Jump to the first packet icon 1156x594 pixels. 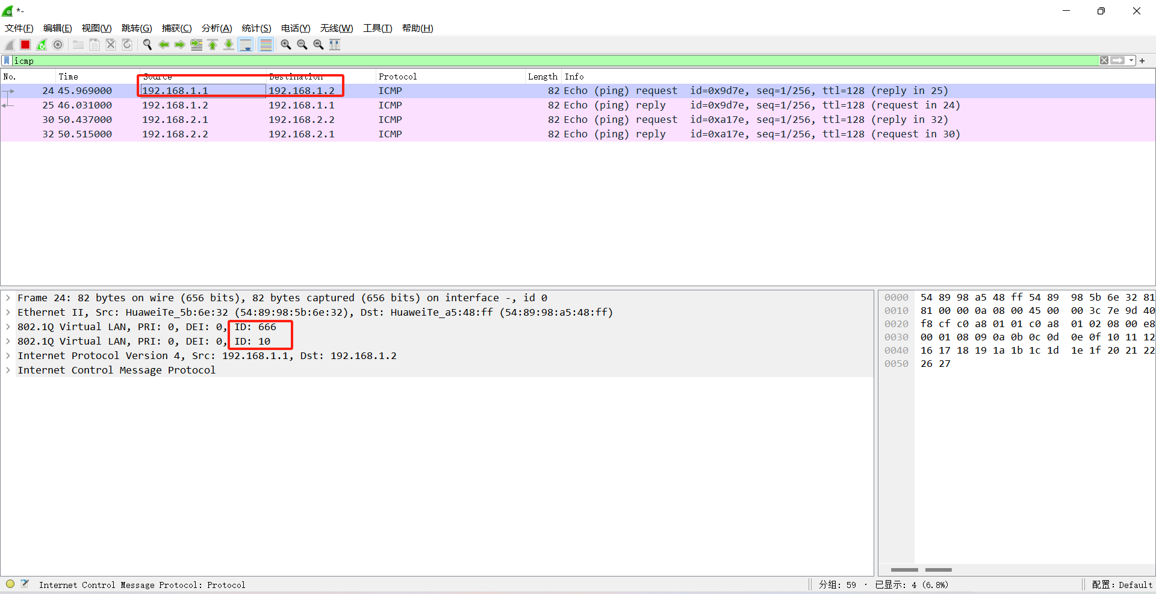(213, 45)
